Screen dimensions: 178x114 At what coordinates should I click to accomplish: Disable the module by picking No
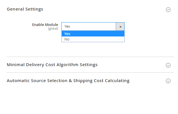point(67,39)
